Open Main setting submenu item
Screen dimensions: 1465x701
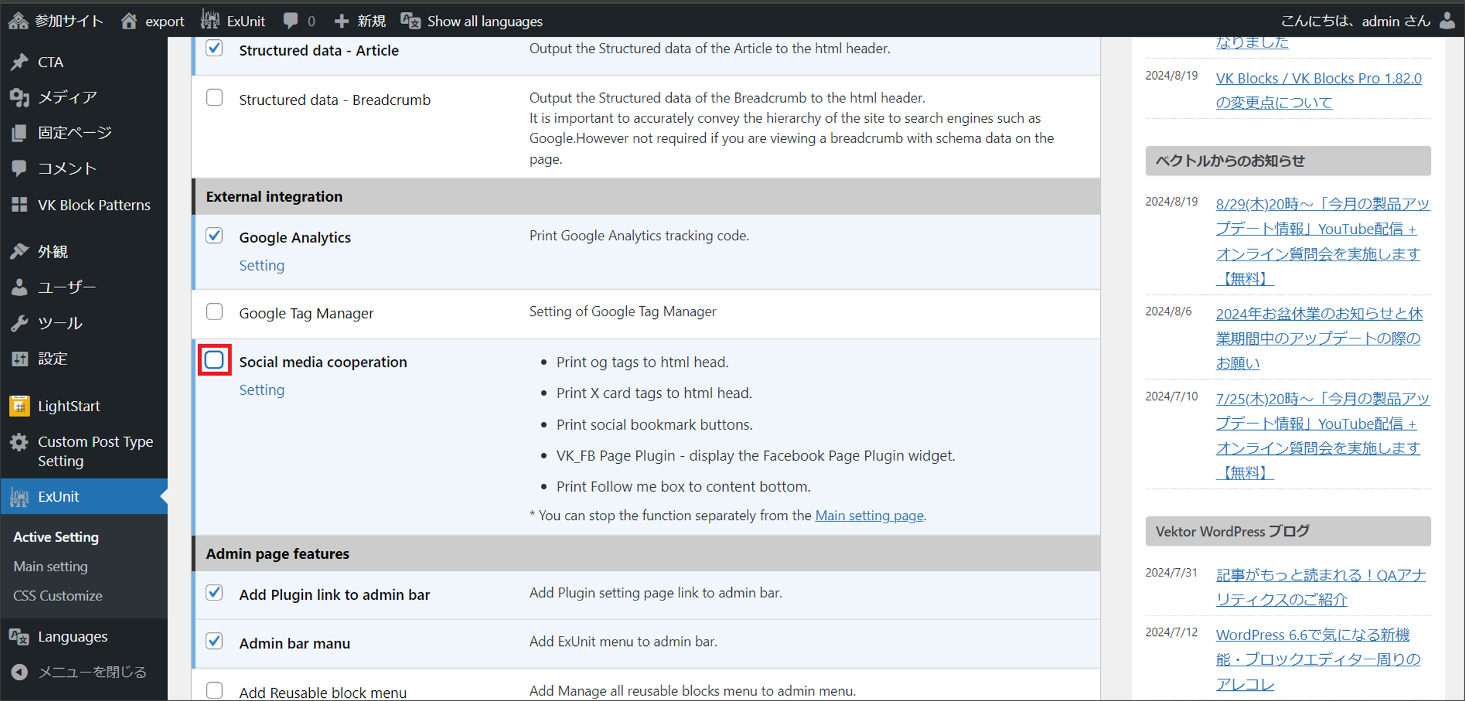coord(51,566)
